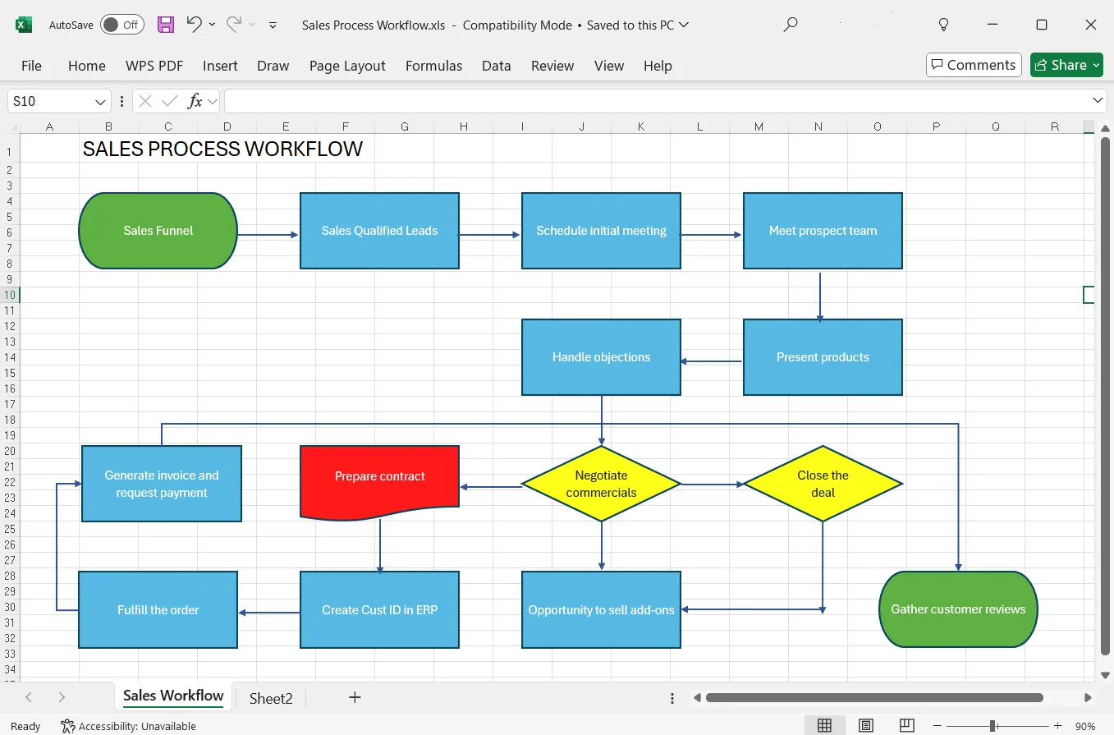This screenshot has height=735, width=1114.
Task: Open Customize Quick Access Toolbar dropdown
Action: 273,25
